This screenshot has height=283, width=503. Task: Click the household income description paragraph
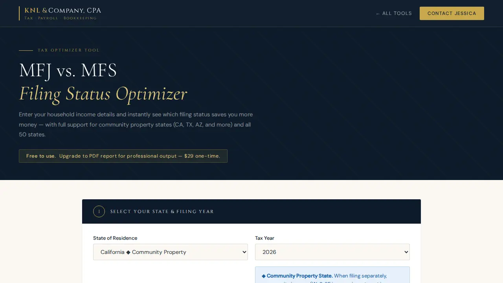click(x=136, y=125)
